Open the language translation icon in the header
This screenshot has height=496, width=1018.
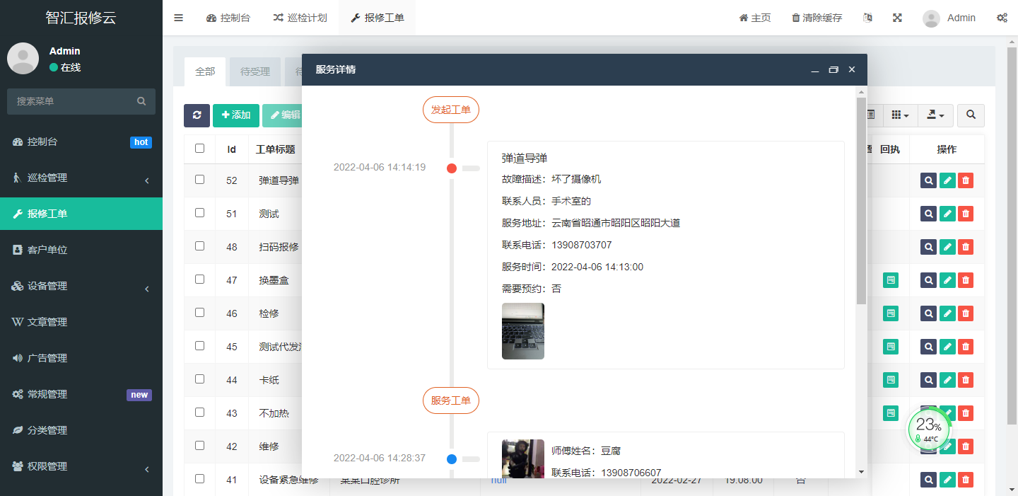pos(867,17)
